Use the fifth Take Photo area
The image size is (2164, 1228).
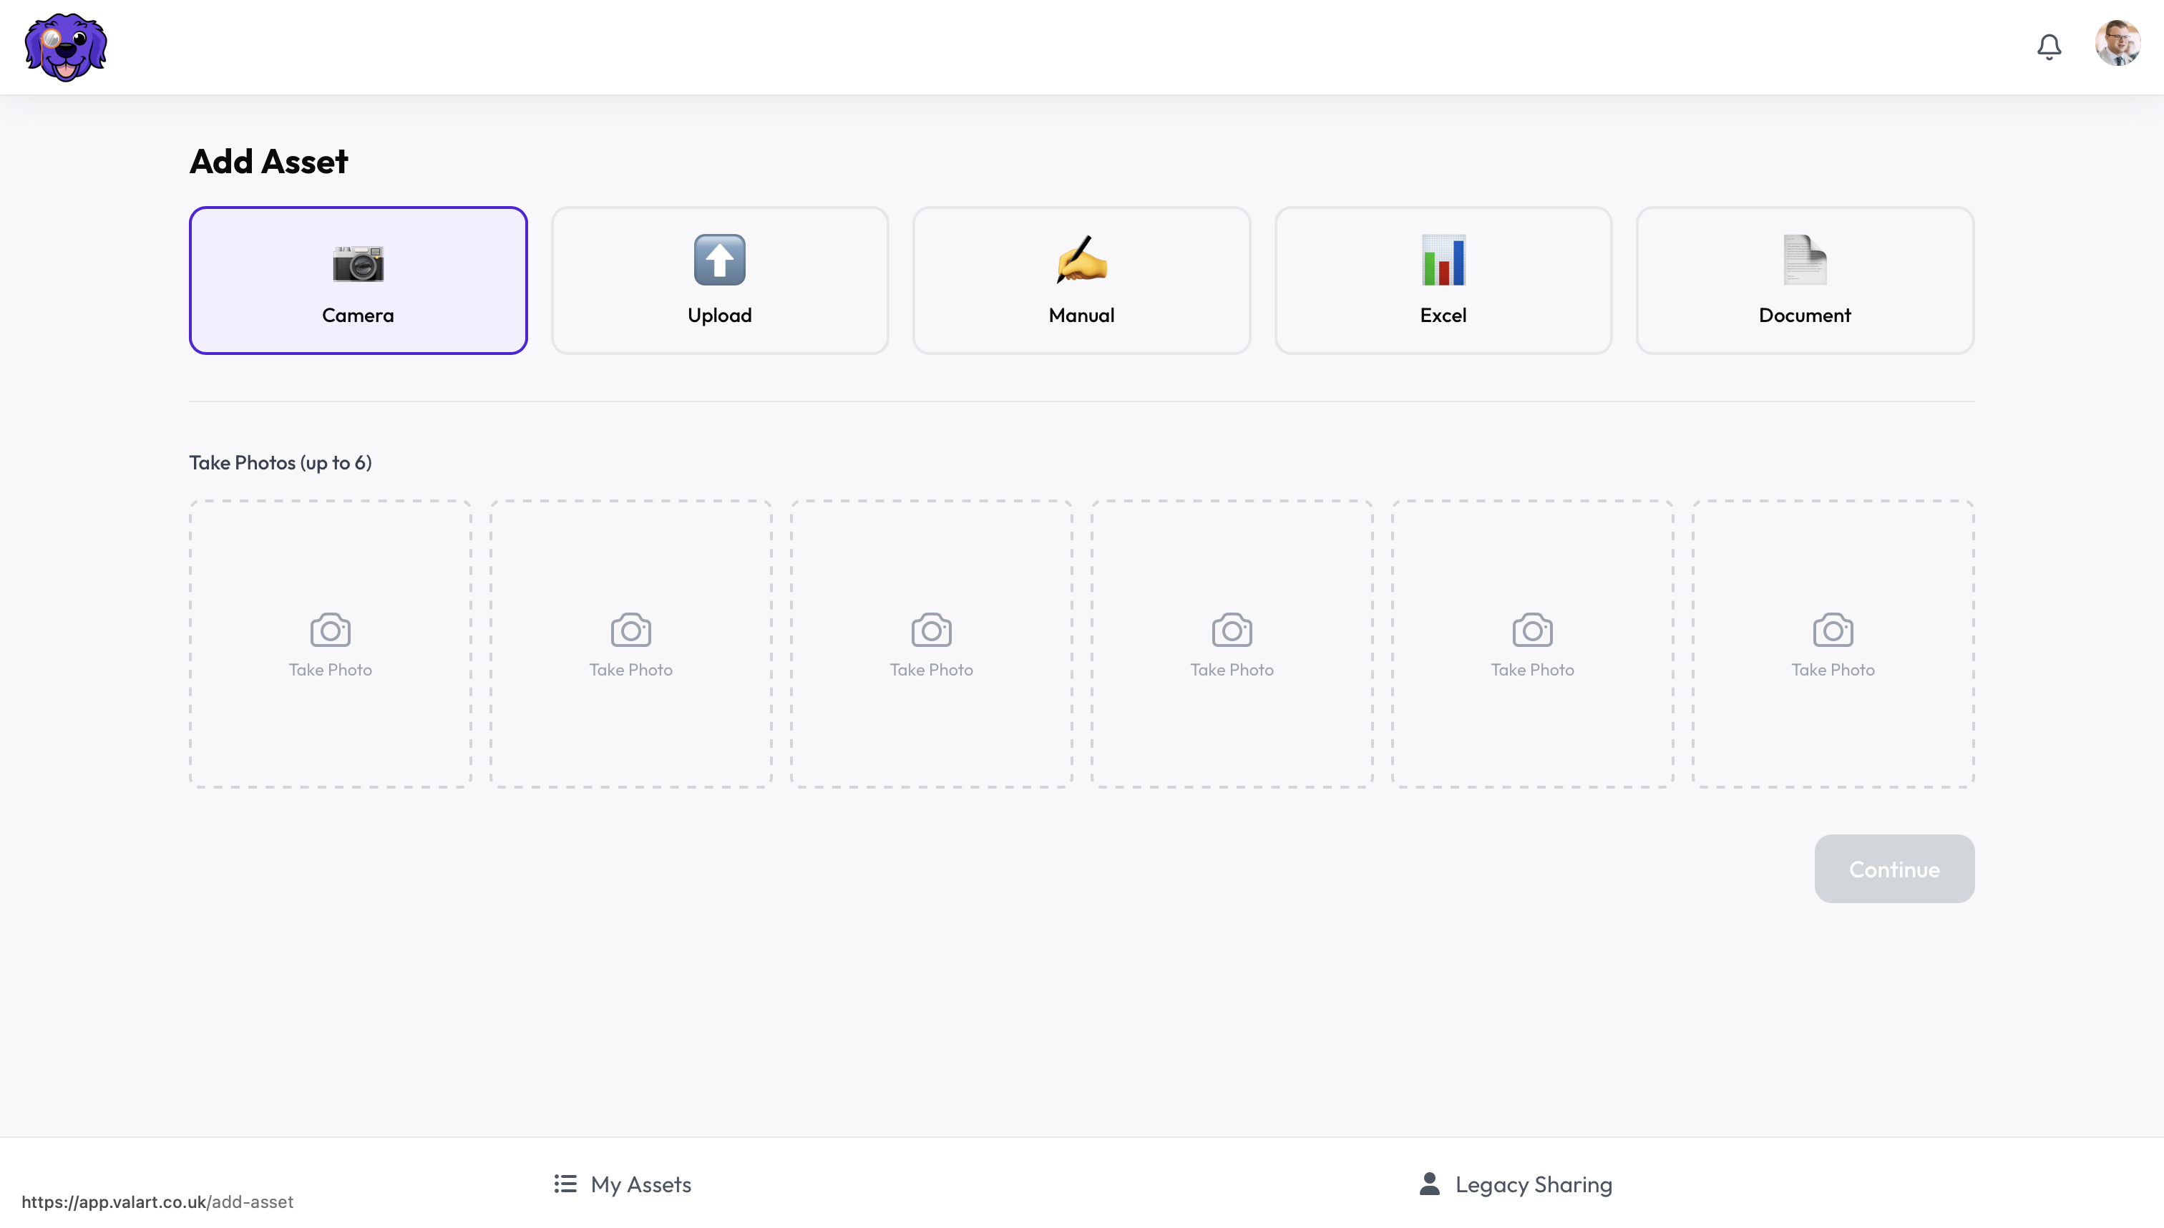1532,643
